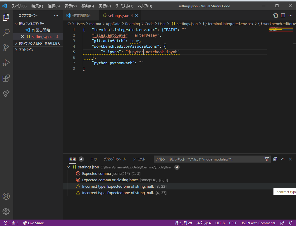Collapse the settings.json problems group
Screen dimensions: 296x226
(68, 167)
